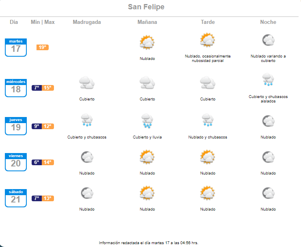Screen dimensions: 301x247
Task: Select the miércoles 18 calendar badge
Action: click(x=16, y=88)
